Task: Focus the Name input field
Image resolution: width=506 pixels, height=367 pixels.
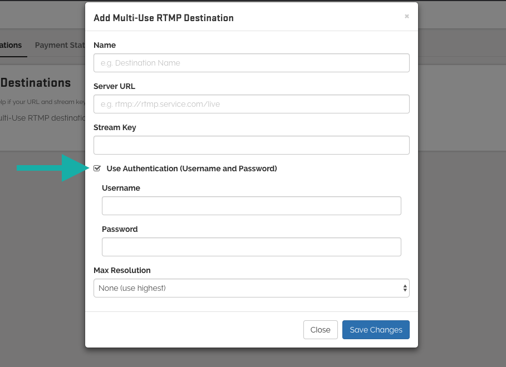Action: coord(251,63)
